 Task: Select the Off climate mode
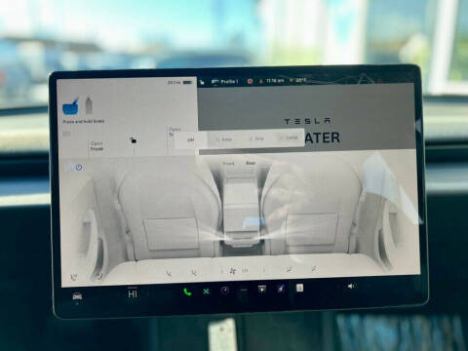coord(190,140)
